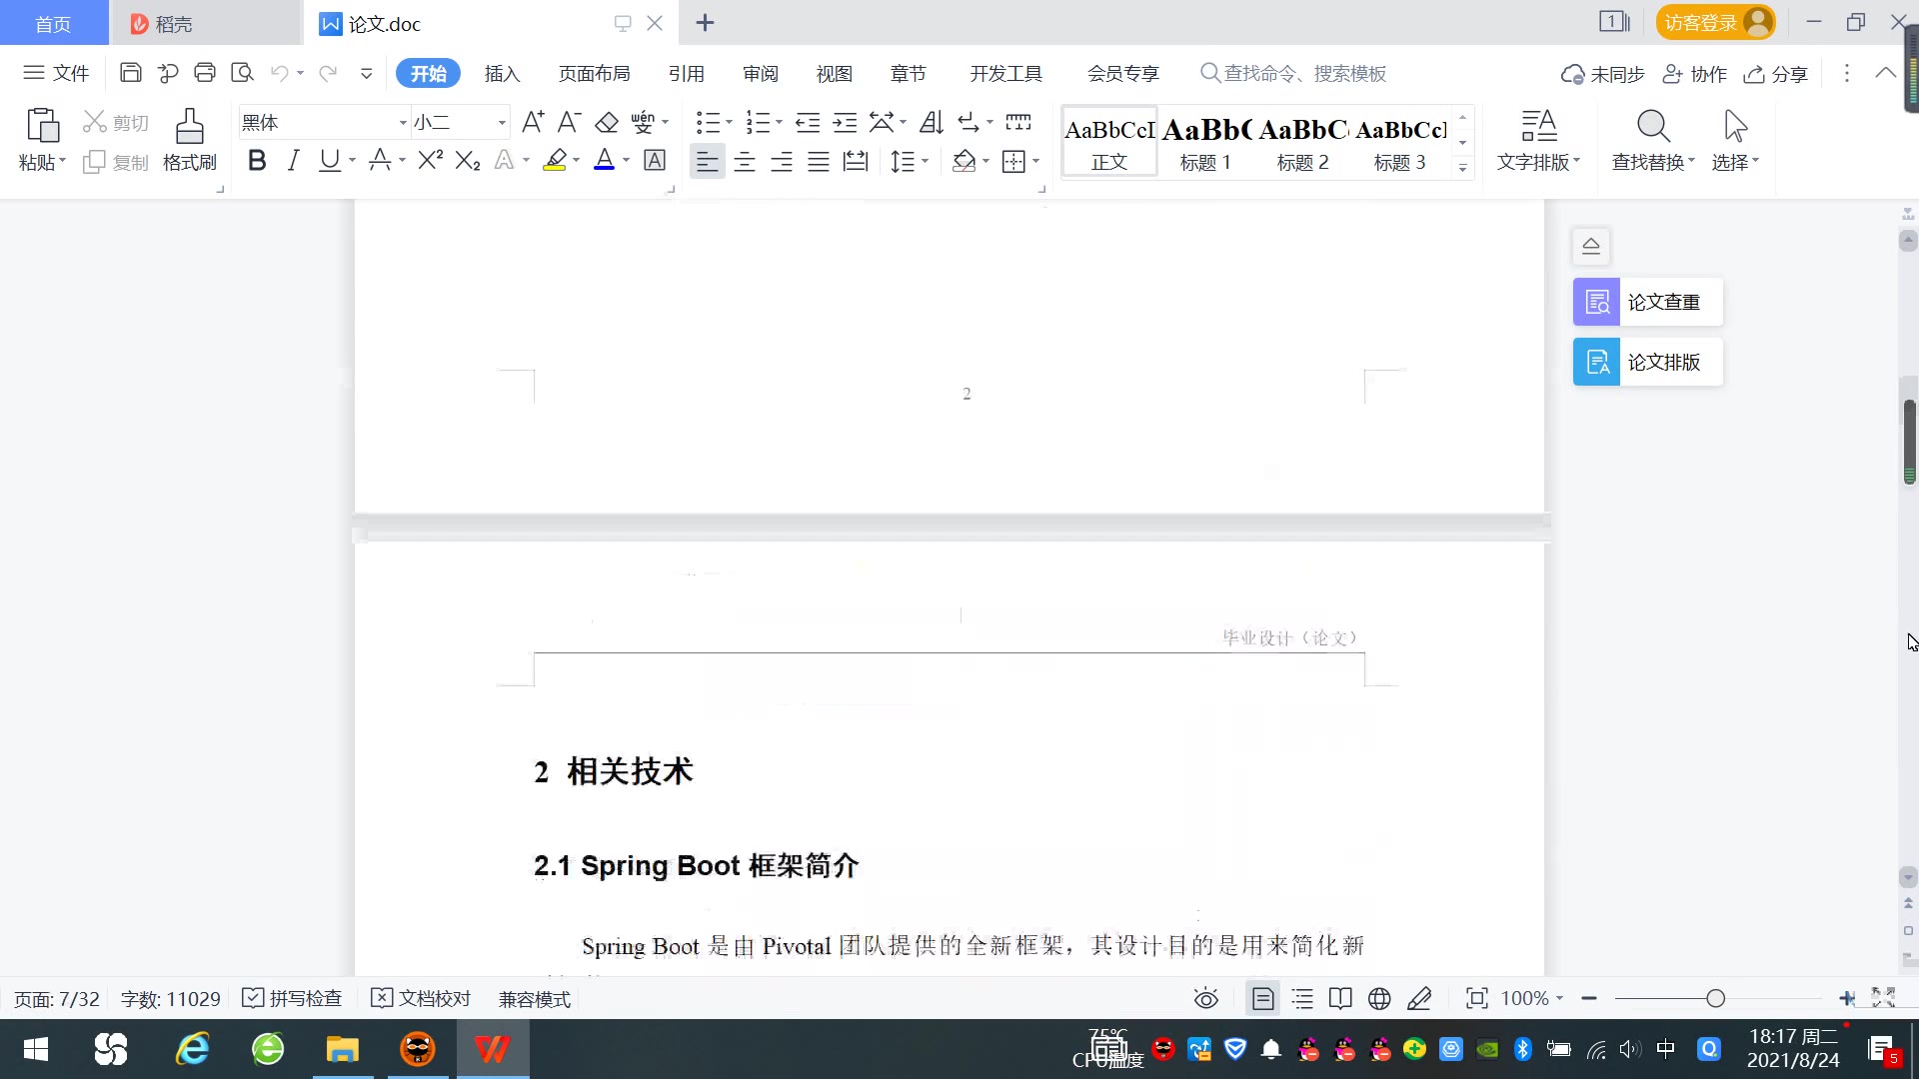Switch to web layout globe icon

point(1379,998)
